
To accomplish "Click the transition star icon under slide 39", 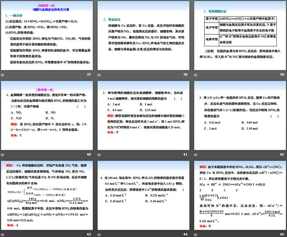I will [196, 75].
